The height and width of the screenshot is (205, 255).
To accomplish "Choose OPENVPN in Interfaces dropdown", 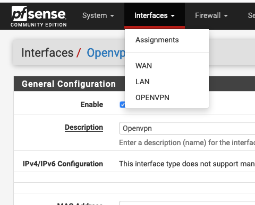I will pos(152,97).
